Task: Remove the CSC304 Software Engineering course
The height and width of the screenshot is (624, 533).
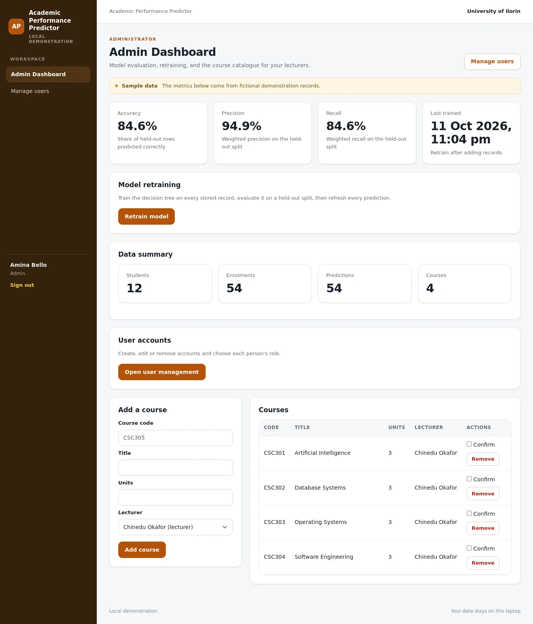Action: point(483,563)
